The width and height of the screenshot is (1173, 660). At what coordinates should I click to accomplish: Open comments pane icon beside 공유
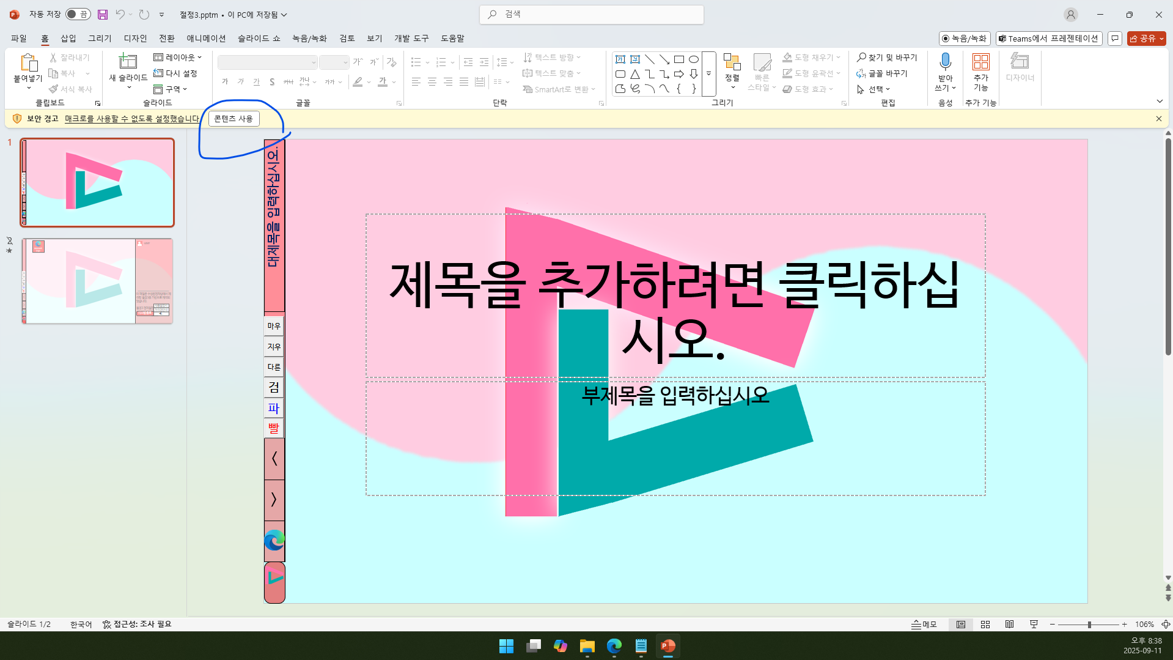tap(1115, 39)
